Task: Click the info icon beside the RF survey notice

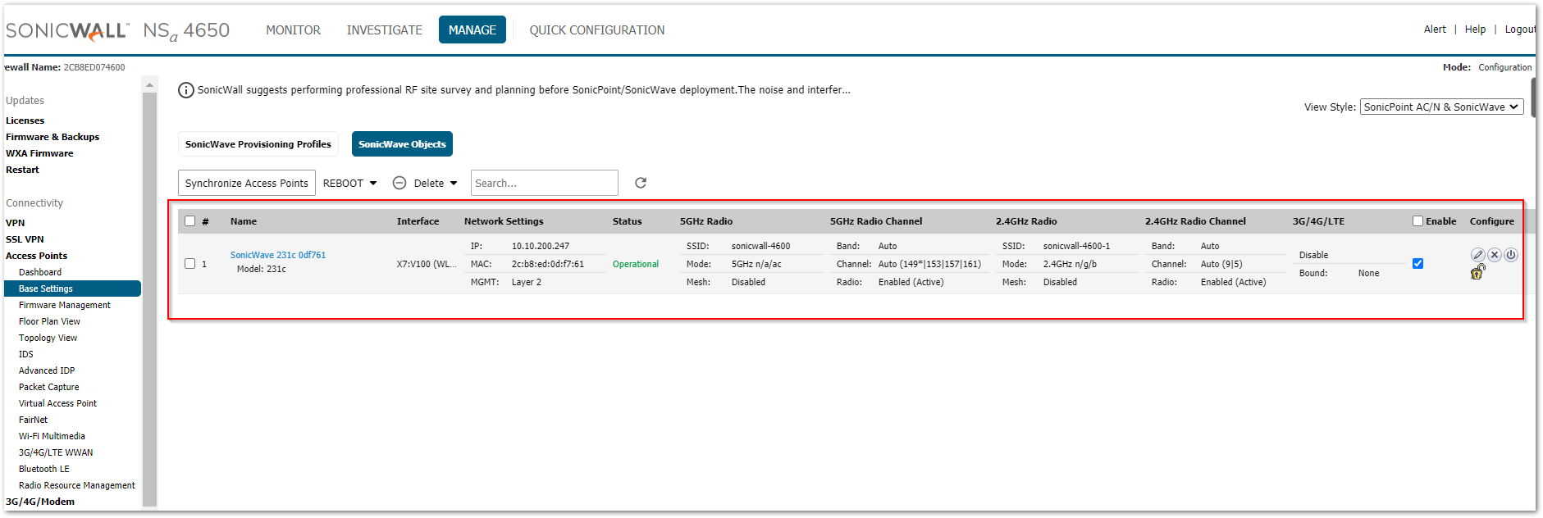Action: (186, 90)
